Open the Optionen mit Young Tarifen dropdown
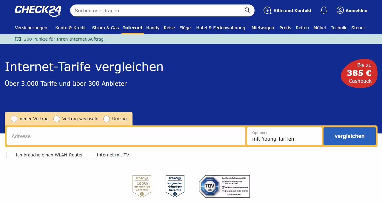The height and width of the screenshot is (203, 382). point(284,136)
